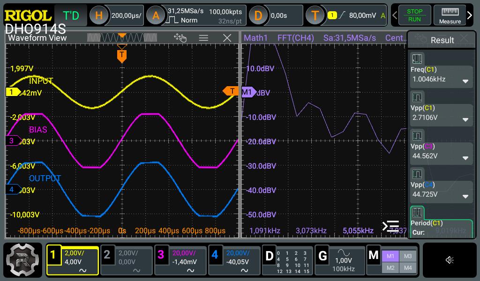Image resolution: width=480 pixels, height=281 pixels.
Task: Select generator 100kHz frequency text
Action: coord(344,269)
